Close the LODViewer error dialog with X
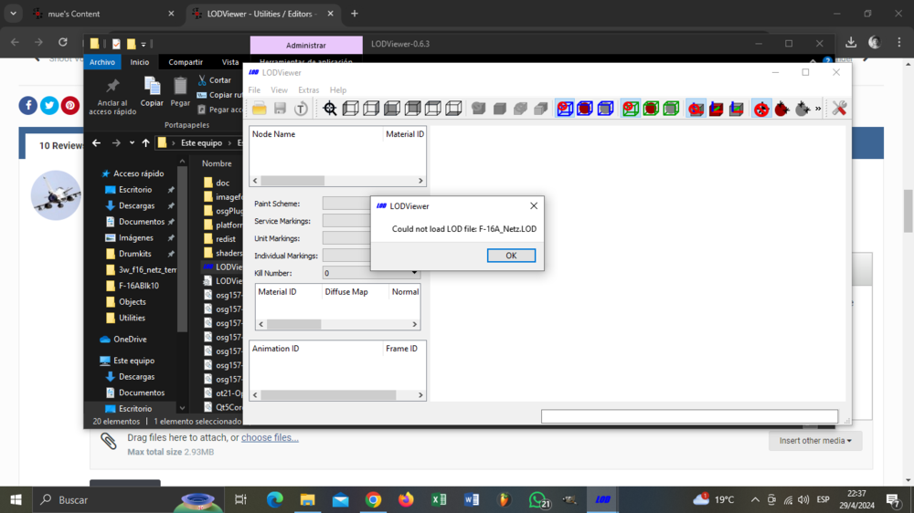The image size is (914, 513). click(534, 205)
